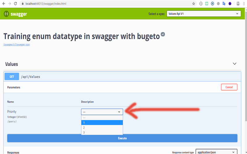Select the blank -- option in list

pos(102,118)
